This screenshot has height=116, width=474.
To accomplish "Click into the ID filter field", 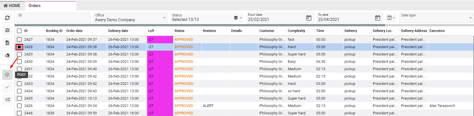I will pyautogui.click(x=54, y=18).
